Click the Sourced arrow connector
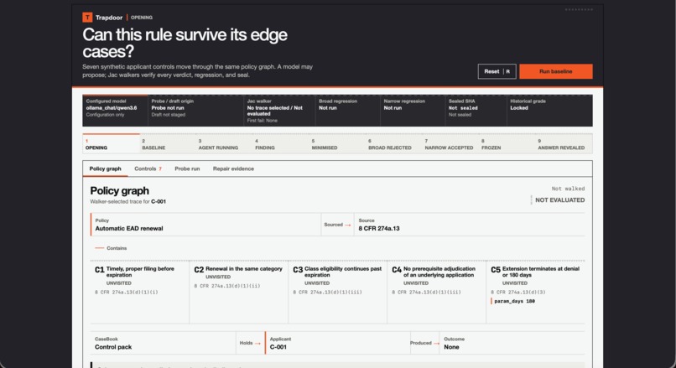The image size is (676, 368). coord(337,225)
